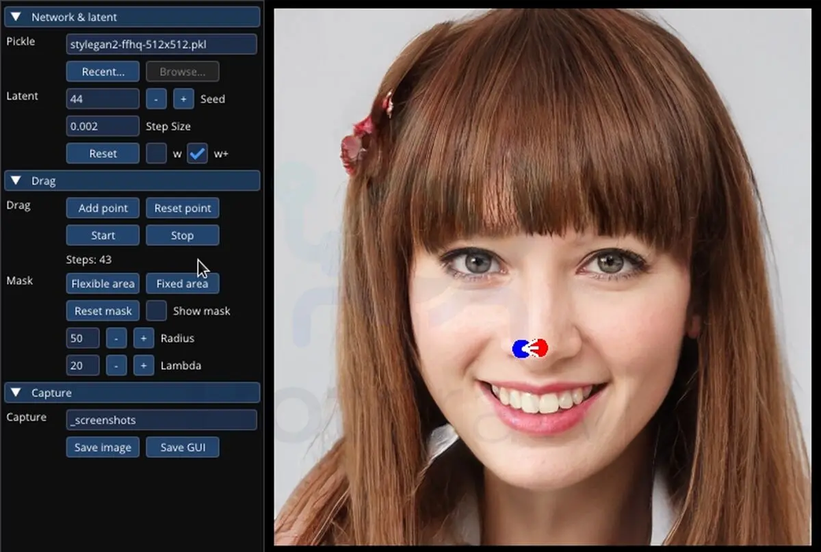This screenshot has height=552, width=821.
Task: Collapse the Drag section header
Action: (x=133, y=181)
